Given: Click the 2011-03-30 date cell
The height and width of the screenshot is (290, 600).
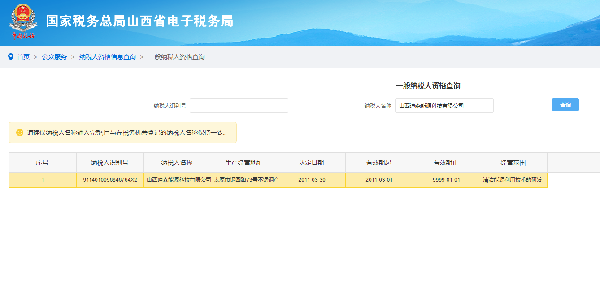Looking at the screenshot, I should point(312,180).
